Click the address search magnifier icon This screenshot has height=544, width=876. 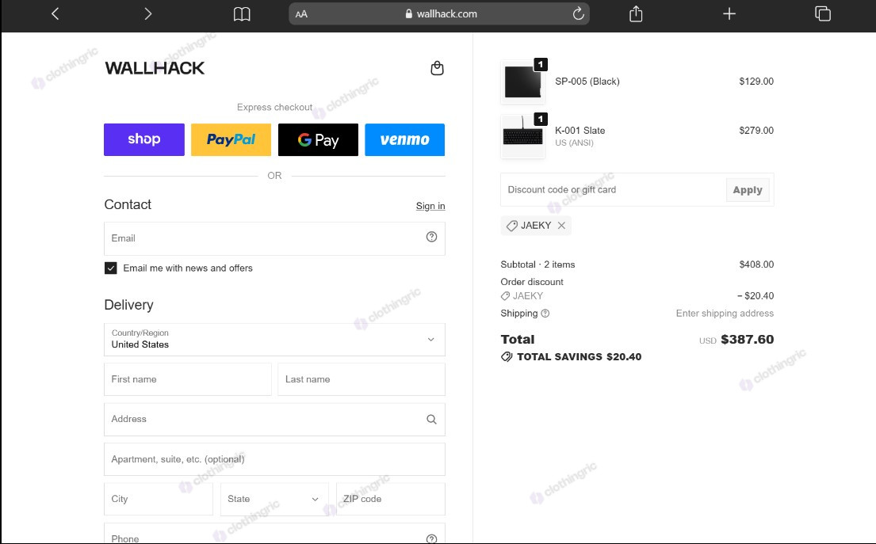(431, 419)
